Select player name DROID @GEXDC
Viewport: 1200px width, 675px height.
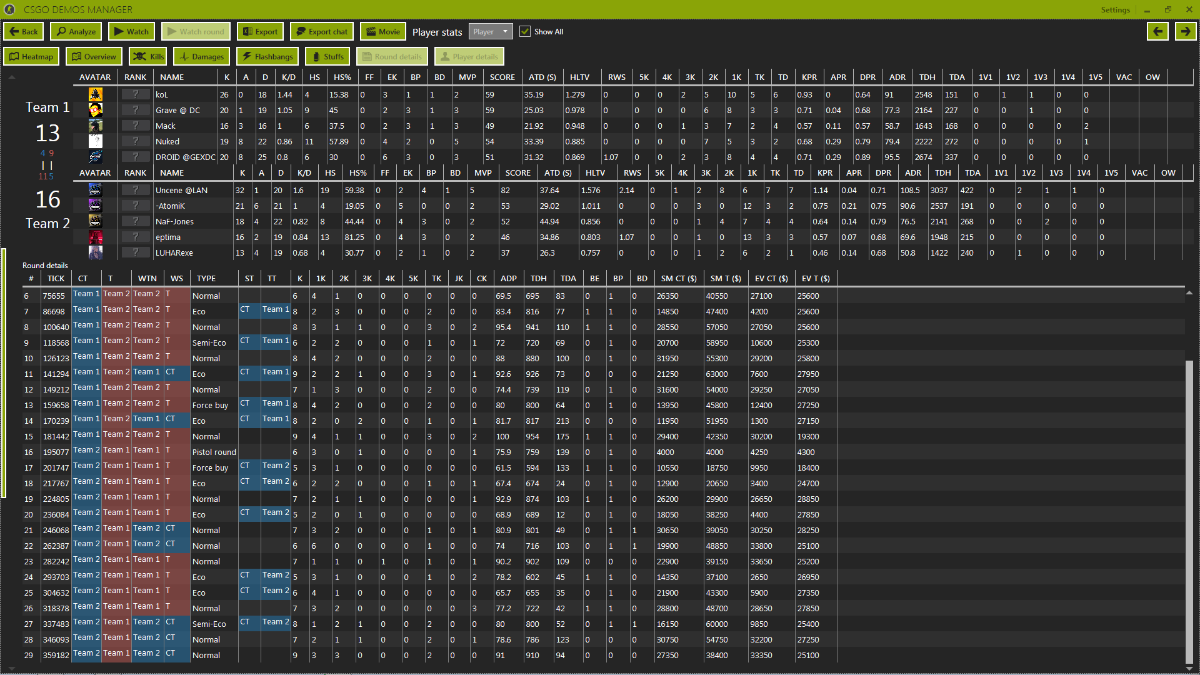coord(186,157)
